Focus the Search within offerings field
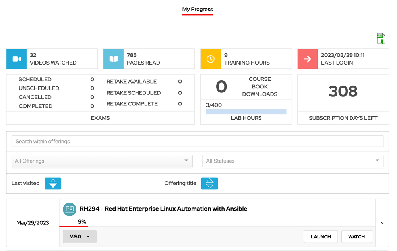Viewport: 397px width, 251px height. tap(198, 141)
